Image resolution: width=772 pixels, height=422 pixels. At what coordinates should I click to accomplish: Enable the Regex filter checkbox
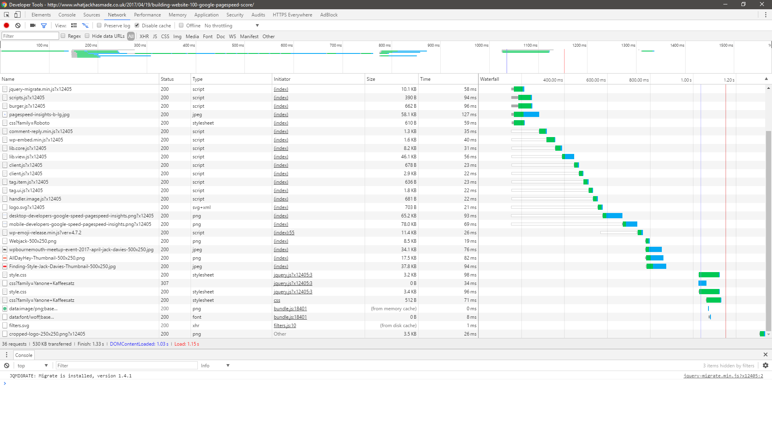click(63, 36)
